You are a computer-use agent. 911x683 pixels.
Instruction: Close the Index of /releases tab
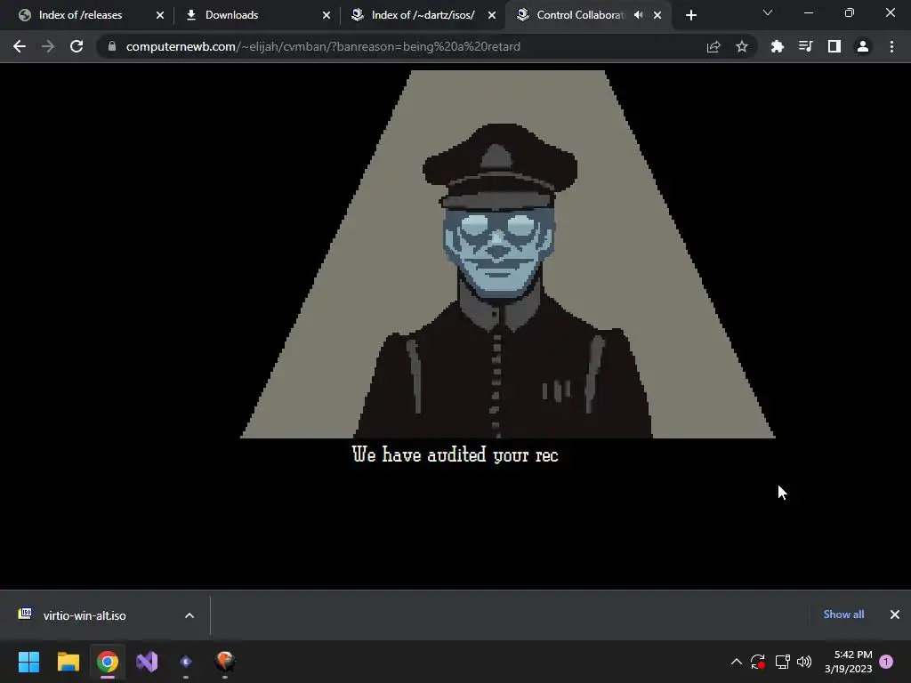[160, 15]
